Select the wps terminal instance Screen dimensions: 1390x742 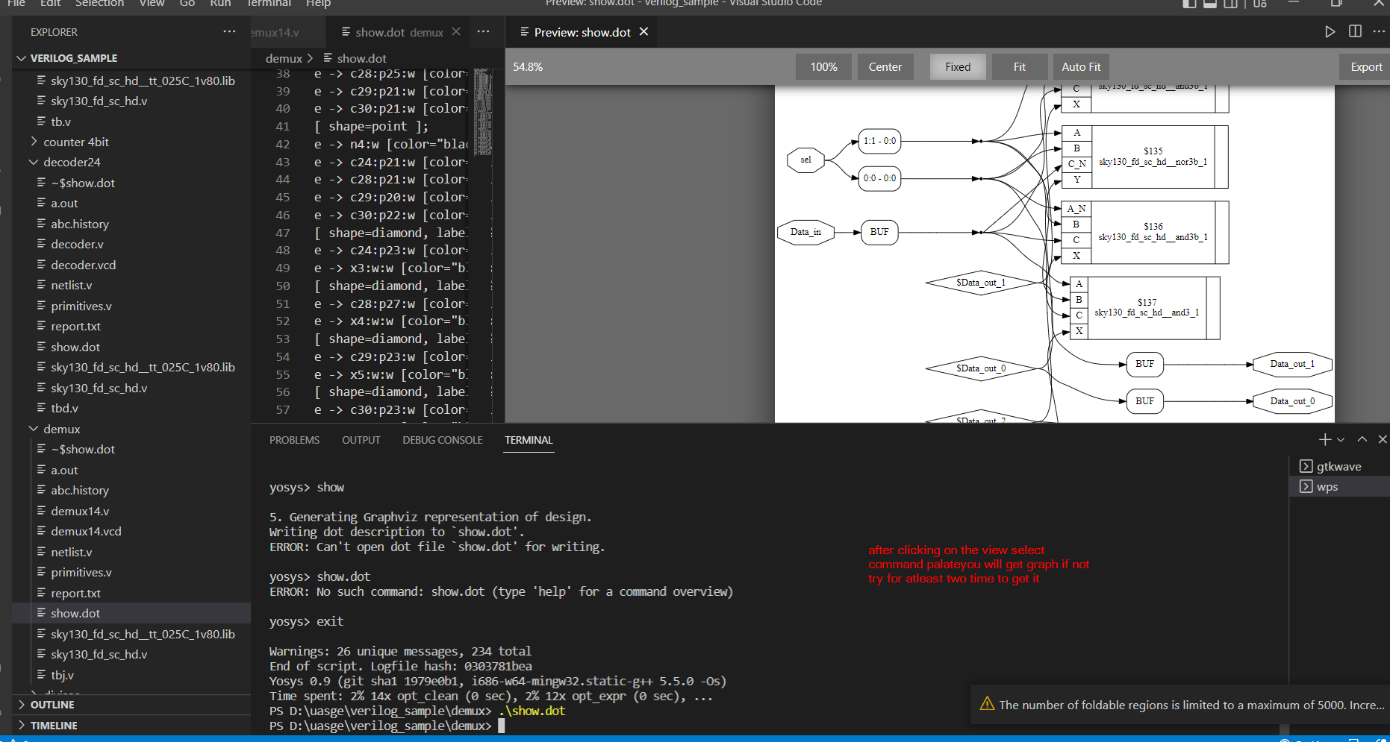(x=1339, y=486)
